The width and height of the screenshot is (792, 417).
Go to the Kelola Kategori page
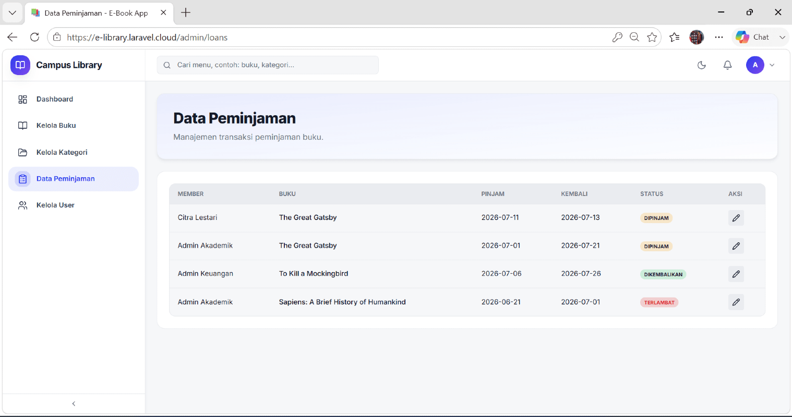74,152
